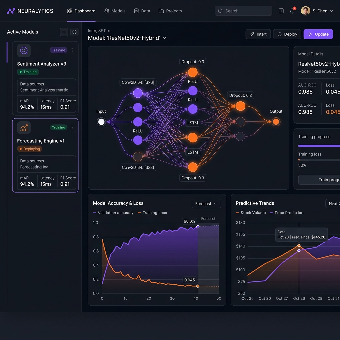Click the upper LSTM node label
This screenshot has width=340, height=340.
pos(193,123)
